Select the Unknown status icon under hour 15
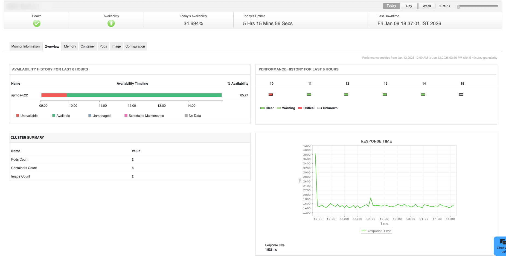Image resolution: width=506 pixels, height=257 pixels. [x=461, y=94]
